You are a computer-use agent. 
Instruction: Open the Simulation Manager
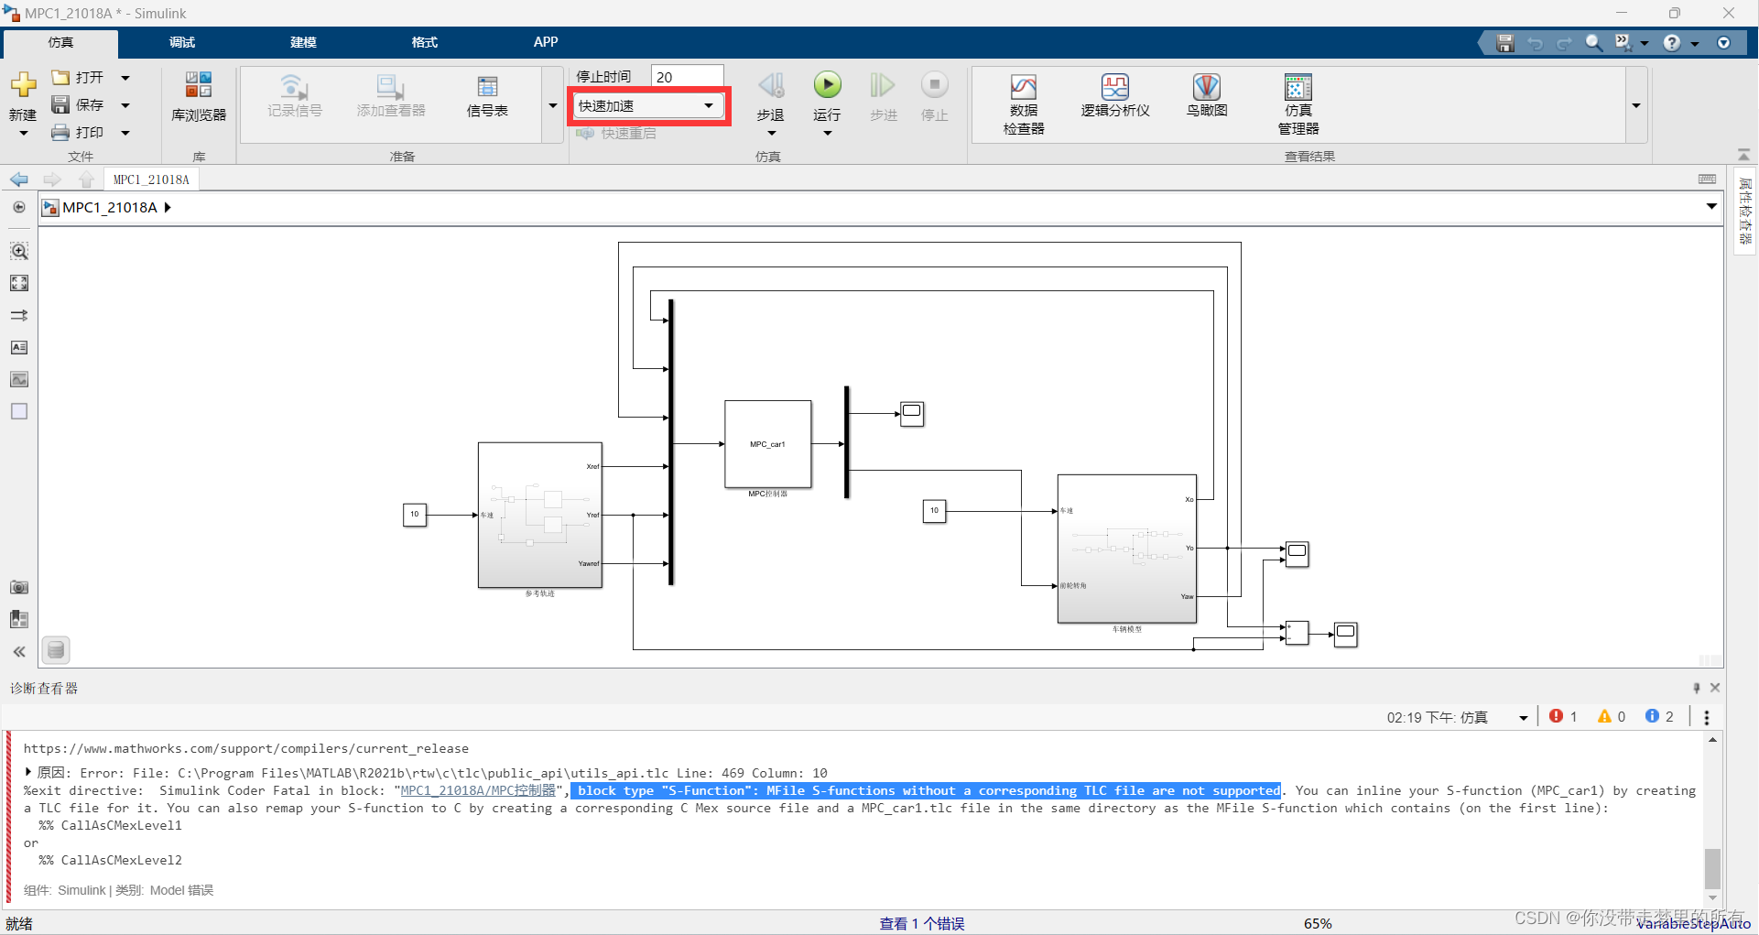(1298, 103)
